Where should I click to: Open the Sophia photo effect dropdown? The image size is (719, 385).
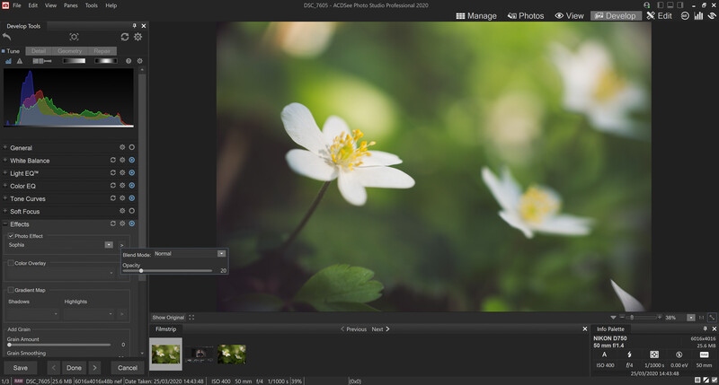pos(109,245)
